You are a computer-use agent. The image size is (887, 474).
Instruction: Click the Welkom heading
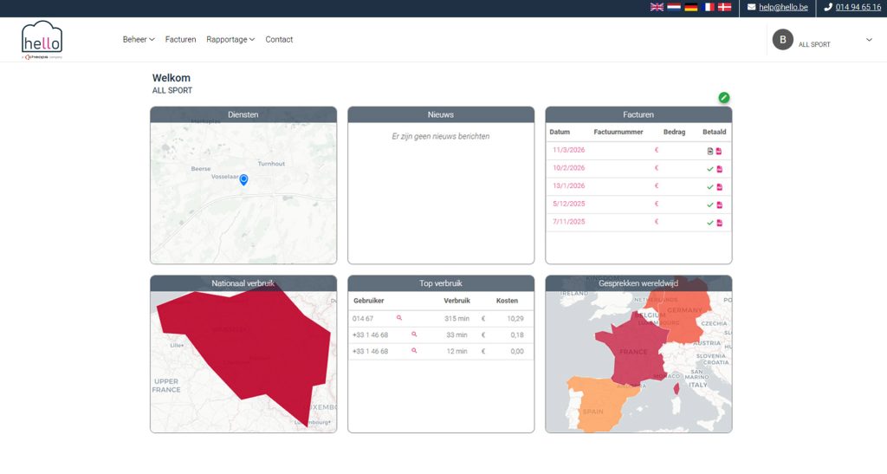(172, 78)
